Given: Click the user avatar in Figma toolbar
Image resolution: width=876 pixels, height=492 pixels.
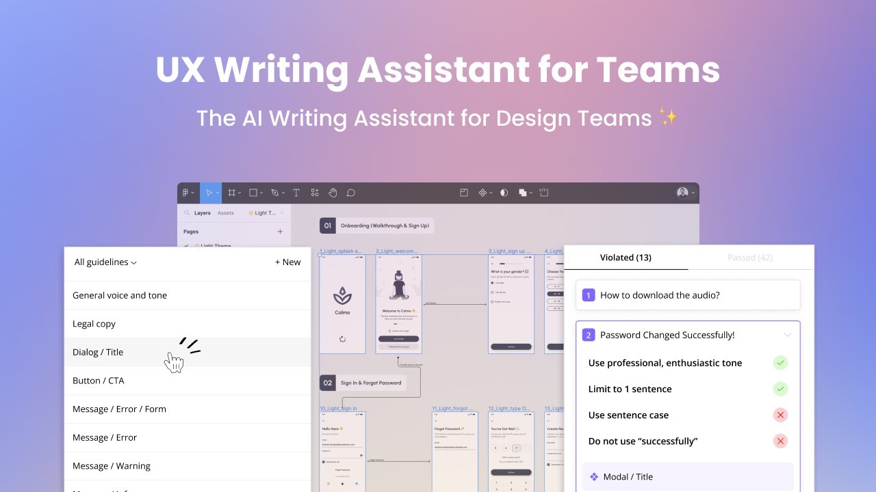Looking at the screenshot, I should [682, 193].
